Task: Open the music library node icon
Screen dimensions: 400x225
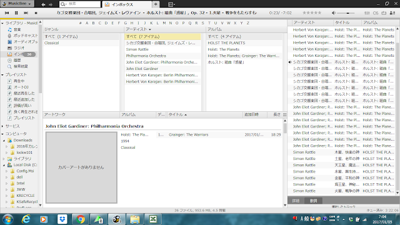Action: (9, 29)
